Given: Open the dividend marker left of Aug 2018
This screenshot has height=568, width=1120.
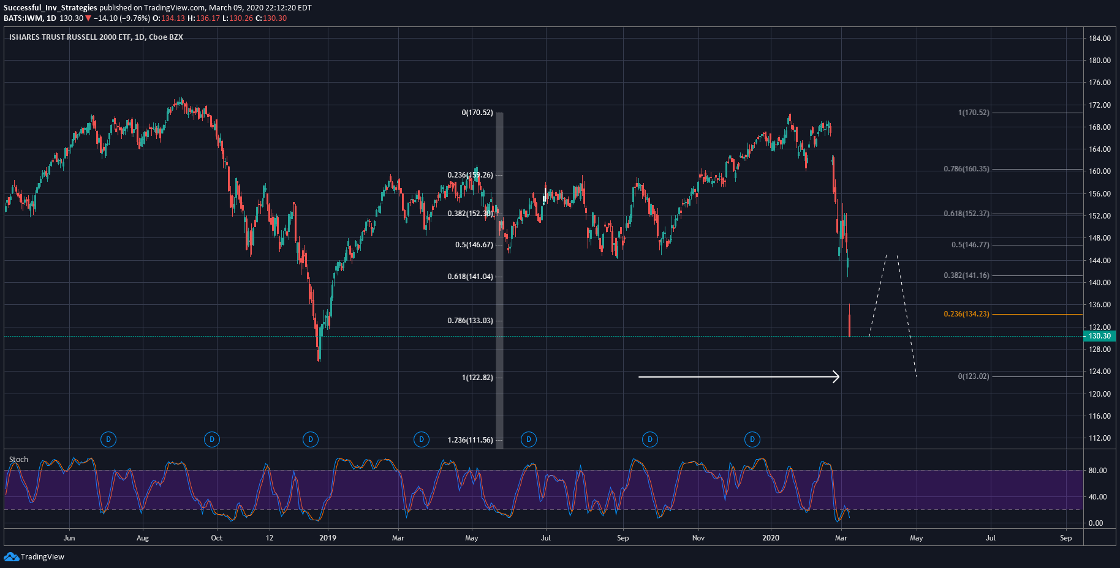Looking at the screenshot, I should pyautogui.click(x=108, y=439).
